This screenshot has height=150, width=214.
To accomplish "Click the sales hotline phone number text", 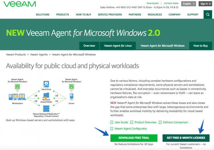I will (126, 7).
